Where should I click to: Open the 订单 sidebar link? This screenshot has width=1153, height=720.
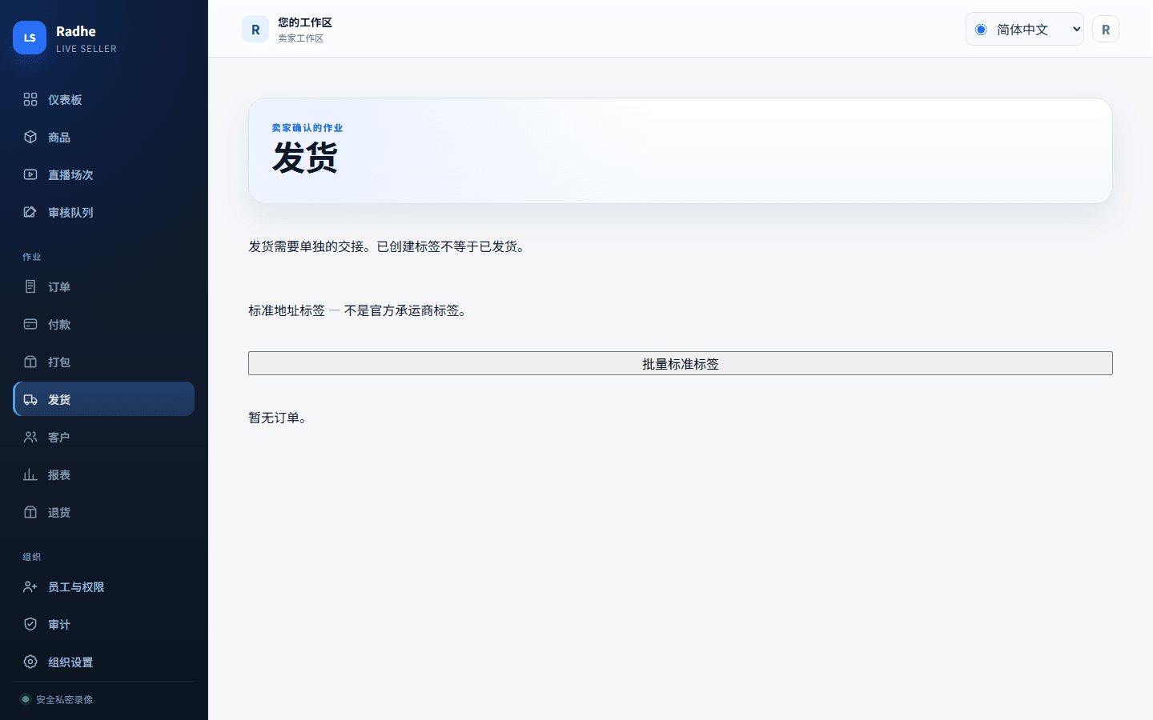103,286
